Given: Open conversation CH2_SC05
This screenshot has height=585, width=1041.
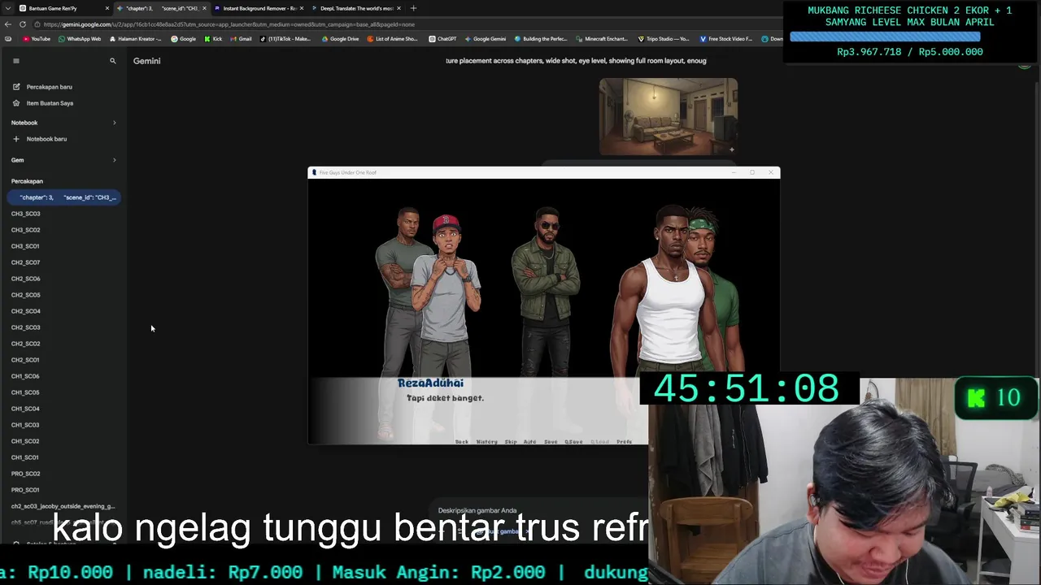Looking at the screenshot, I should pos(25,295).
